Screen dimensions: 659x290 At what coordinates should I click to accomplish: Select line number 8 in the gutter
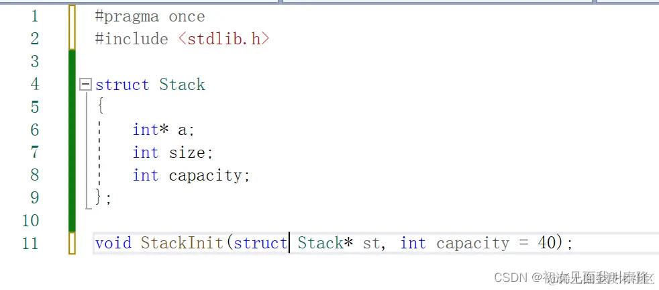[x=34, y=175]
